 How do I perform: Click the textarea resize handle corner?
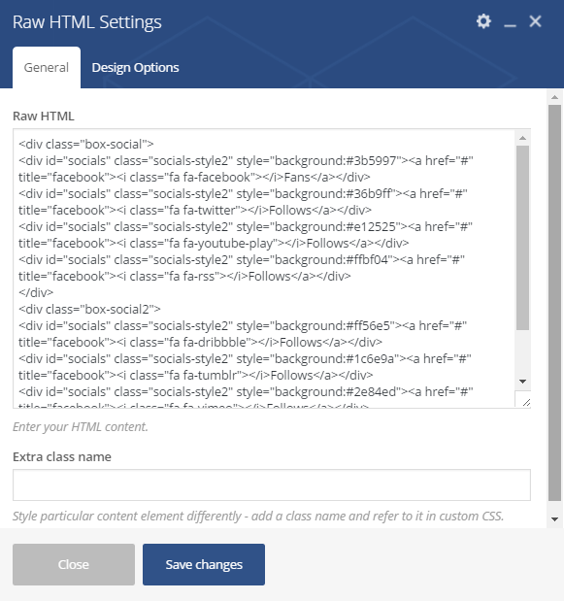point(526,402)
